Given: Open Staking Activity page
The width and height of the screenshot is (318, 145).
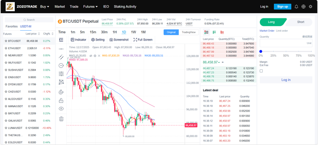Looking at the screenshot, I should (x=125, y=6).
